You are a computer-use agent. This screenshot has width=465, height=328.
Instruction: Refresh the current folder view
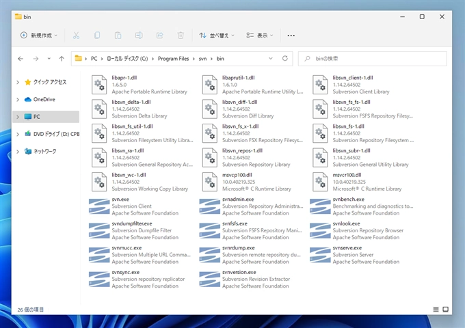tap(286, 59)
